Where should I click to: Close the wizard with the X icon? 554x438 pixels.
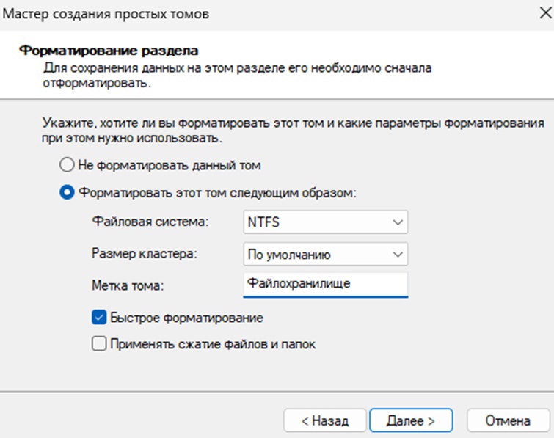[x=545, y=13]
